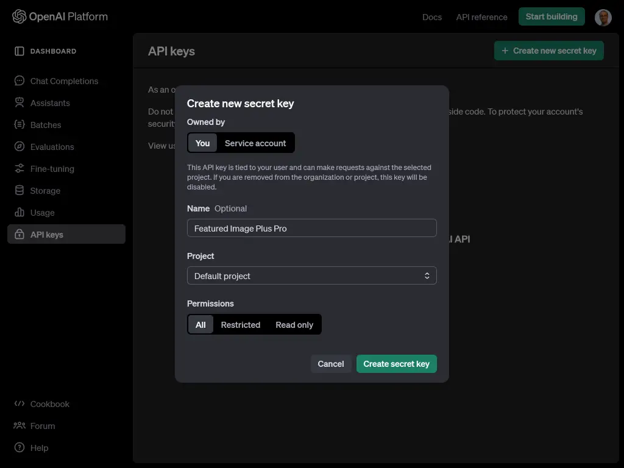
Task: Cancel the new secret key dialog
Action: [x=331, y=364]
